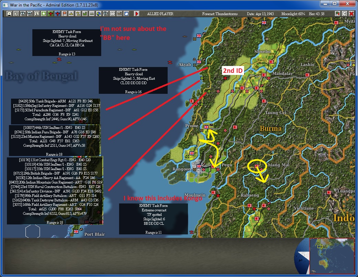The image size is (358, 277).
Task: Click the striped list icon after OP
Action: (x=119, y=14)
